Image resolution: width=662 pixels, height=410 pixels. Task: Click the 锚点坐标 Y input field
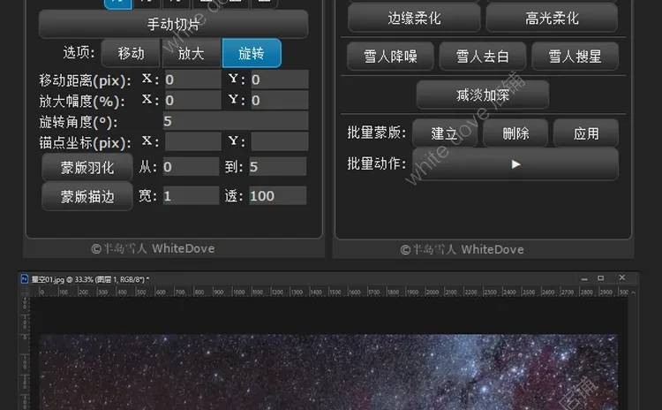pyautogui.click(x=280, y=141)
